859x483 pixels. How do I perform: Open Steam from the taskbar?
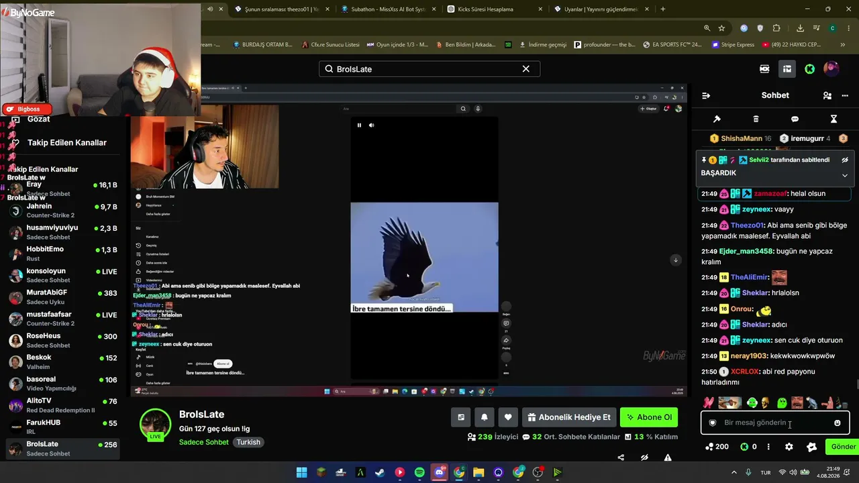(380, 472)
